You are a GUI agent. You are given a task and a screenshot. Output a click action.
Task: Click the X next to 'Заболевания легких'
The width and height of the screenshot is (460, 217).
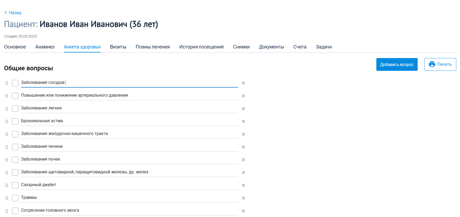(243, 109)
